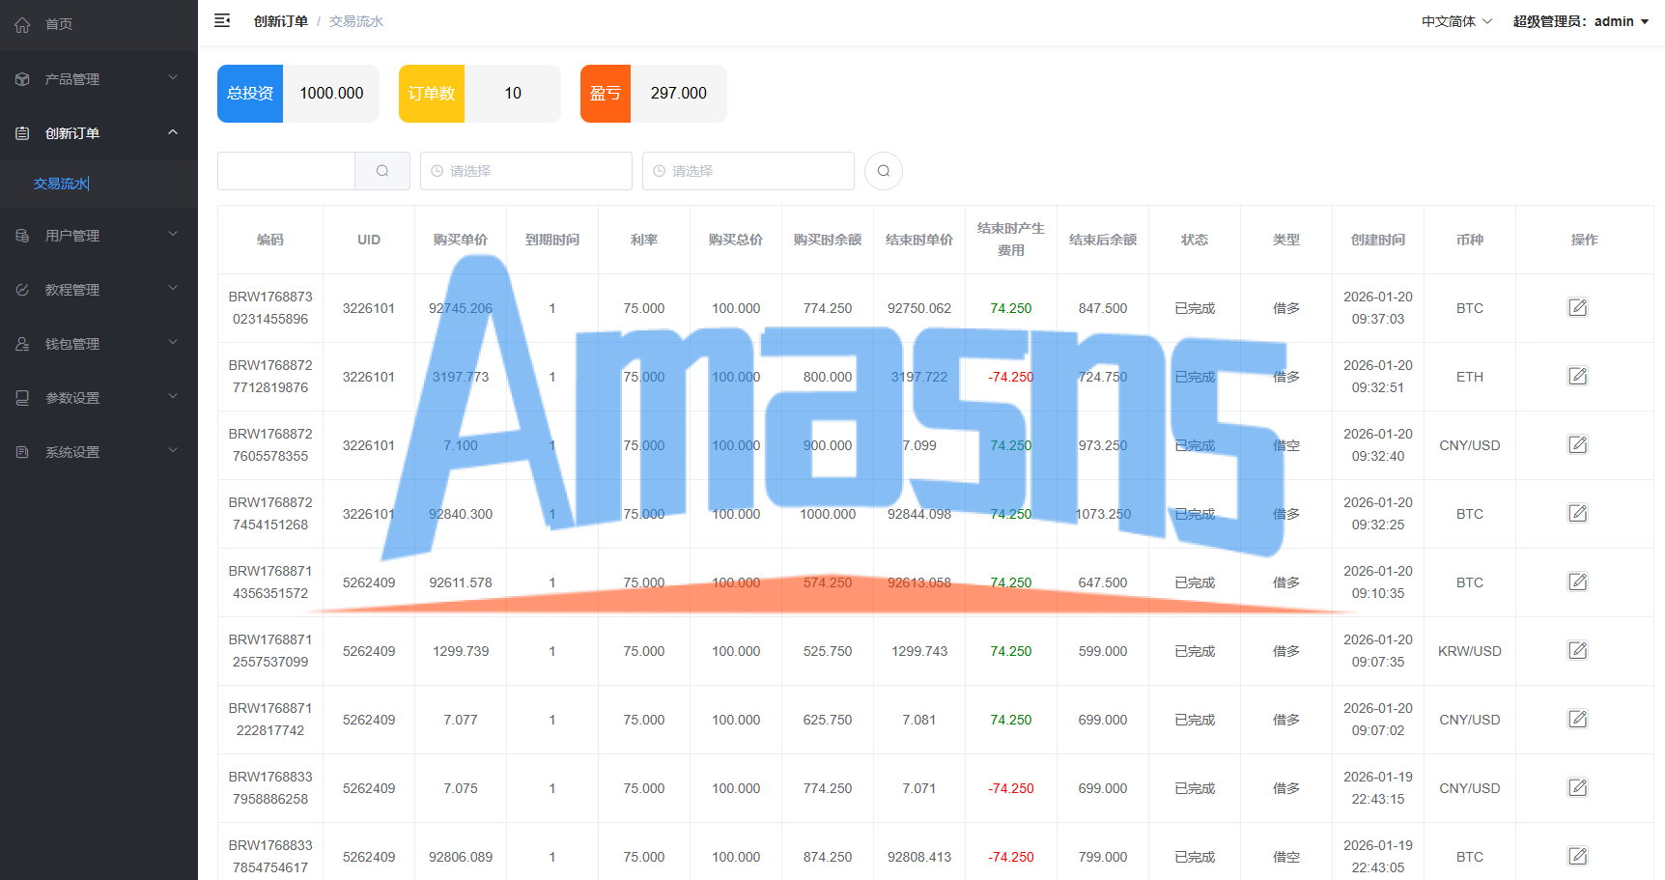
Task: Click the 产品管理 cube icon
Action: click(x=22, y=79)
